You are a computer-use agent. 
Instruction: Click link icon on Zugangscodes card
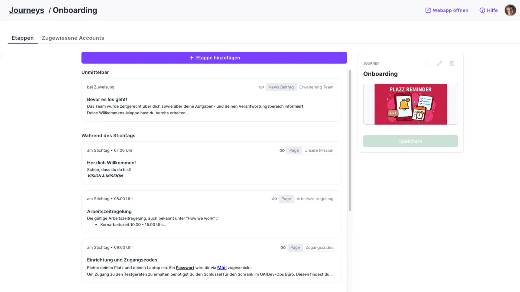pyautogui.click(x=283, y=248)
